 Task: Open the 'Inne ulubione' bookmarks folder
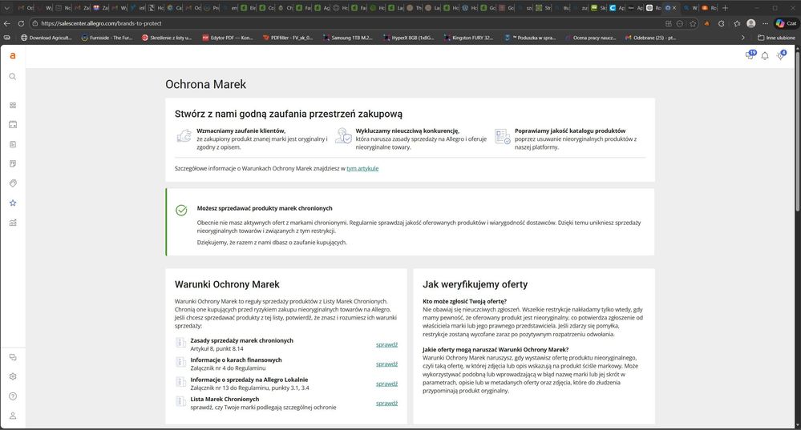(779, 38)
